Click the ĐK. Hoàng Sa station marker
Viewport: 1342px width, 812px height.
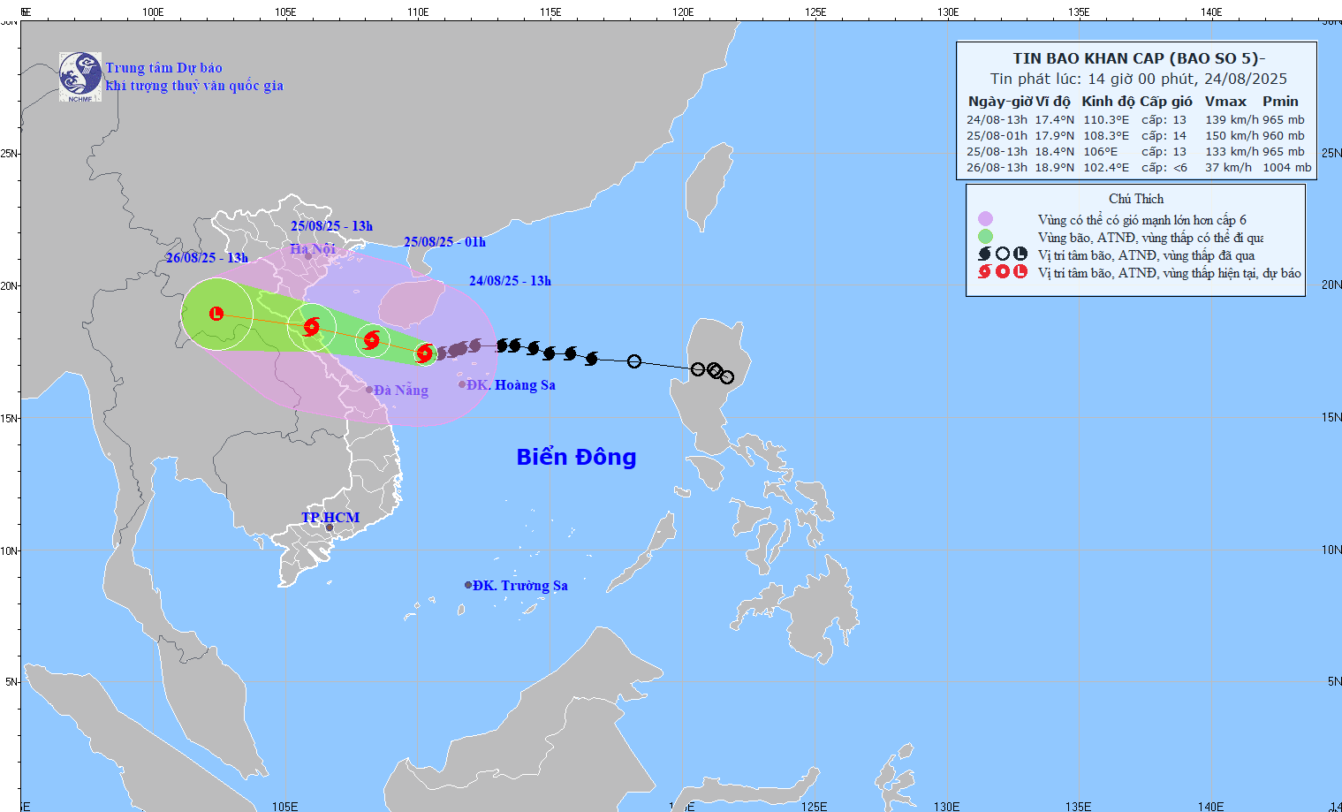tap(461, 384)
